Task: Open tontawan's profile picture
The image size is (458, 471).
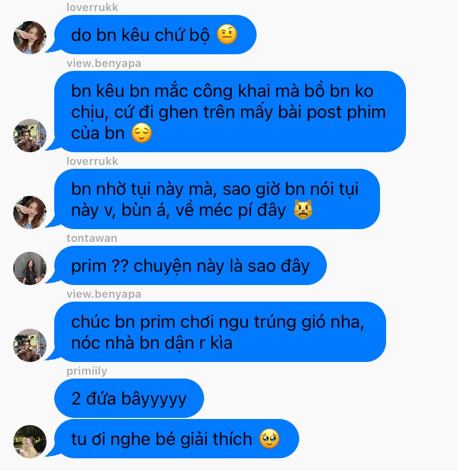Action: pyautogui.click(x=30, y=268)
